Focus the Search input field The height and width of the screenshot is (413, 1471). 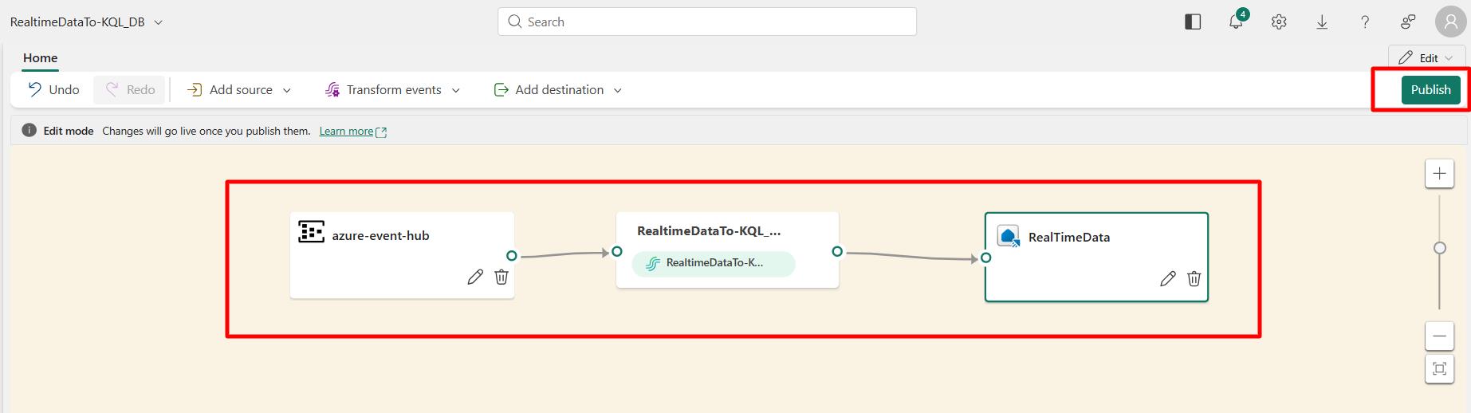coord(707,22)
